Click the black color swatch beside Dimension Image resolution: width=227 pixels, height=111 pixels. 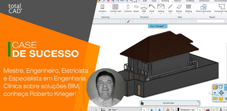coord(178,109)
